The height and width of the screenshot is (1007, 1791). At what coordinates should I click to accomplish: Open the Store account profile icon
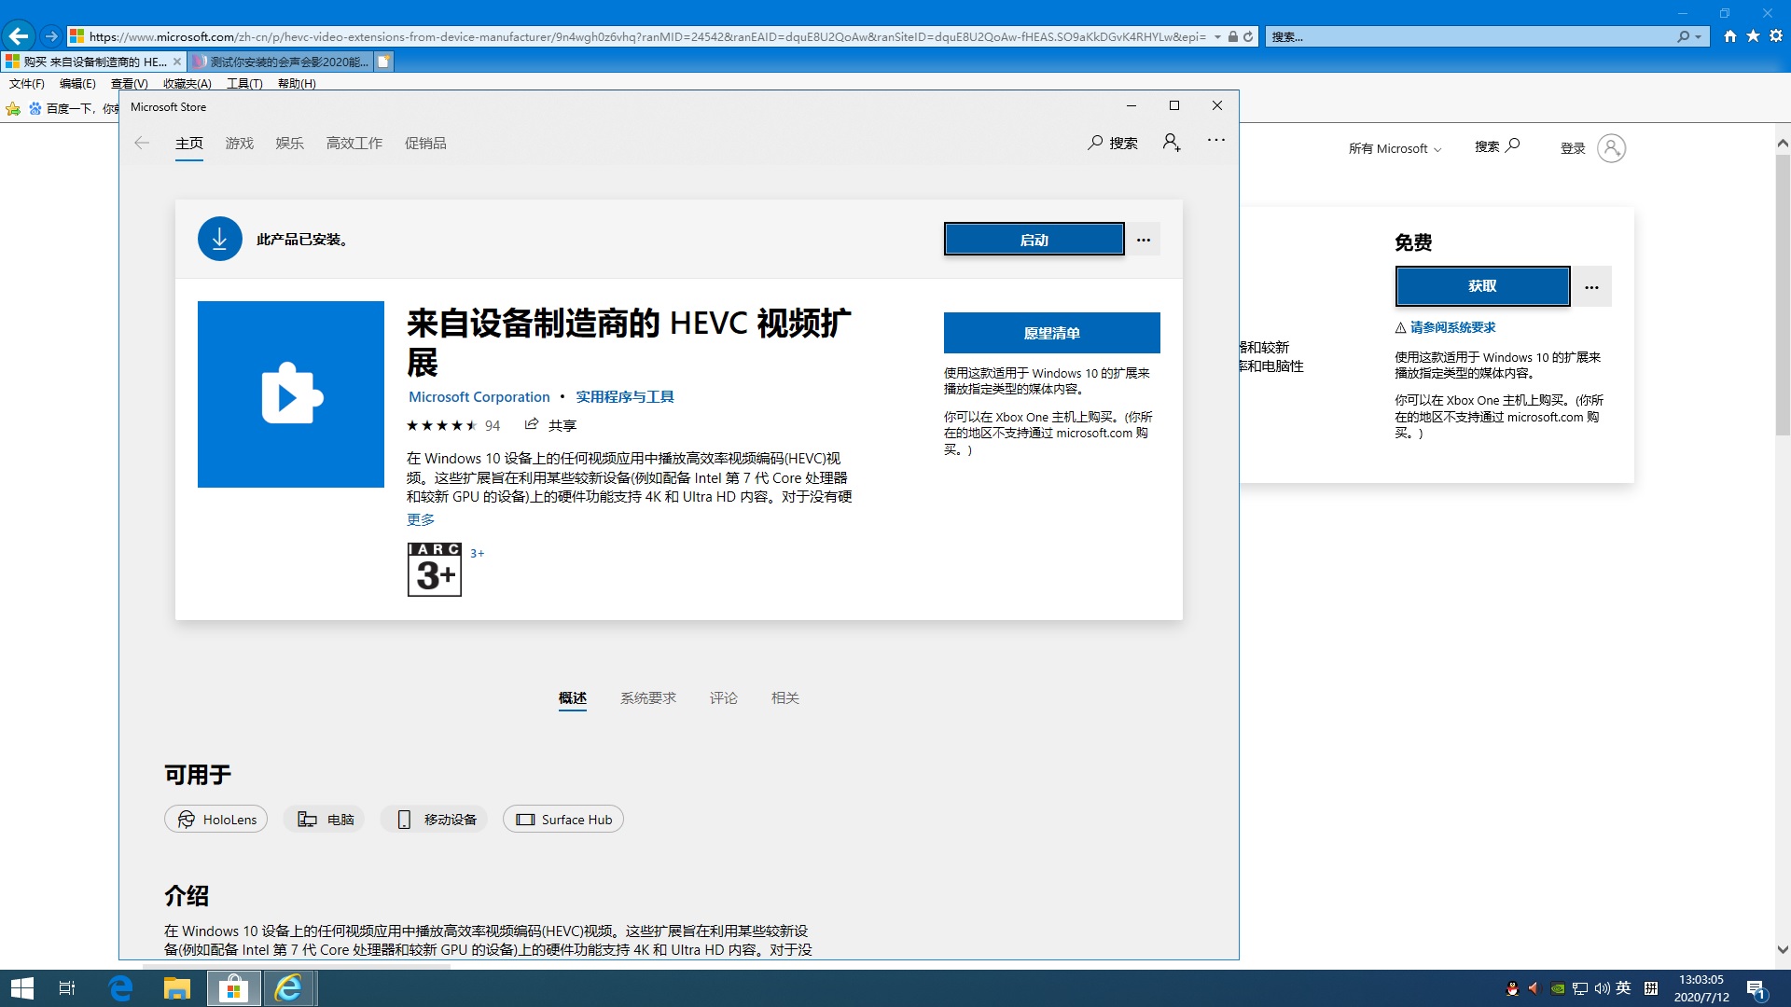[1172, 143]
